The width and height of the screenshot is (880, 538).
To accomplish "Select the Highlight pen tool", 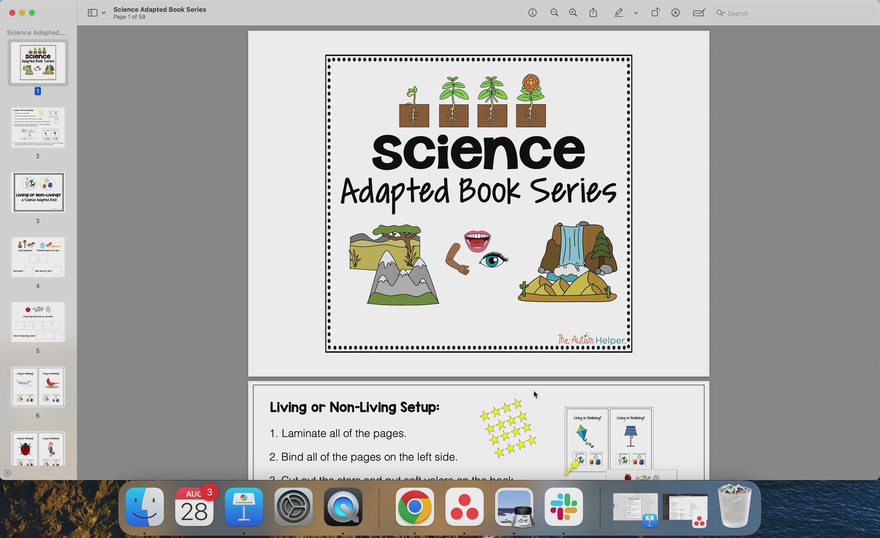I will (619, 13).
